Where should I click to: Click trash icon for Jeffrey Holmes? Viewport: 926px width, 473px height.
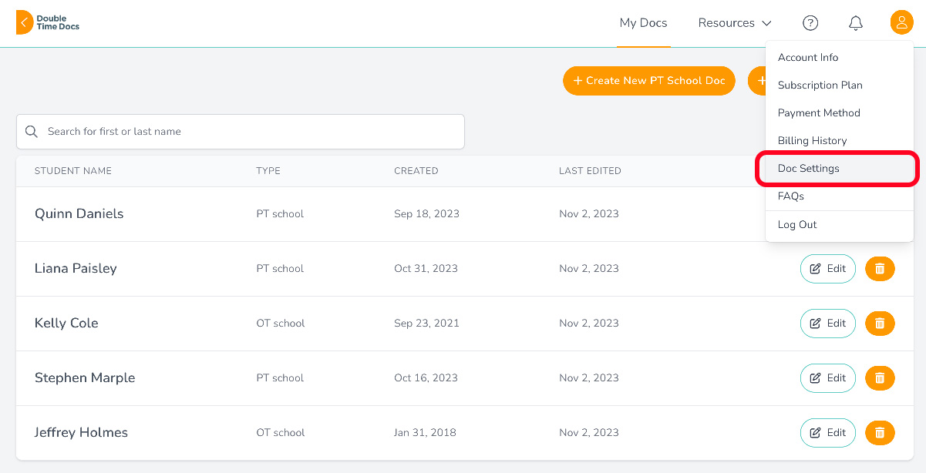pos(880,433)
